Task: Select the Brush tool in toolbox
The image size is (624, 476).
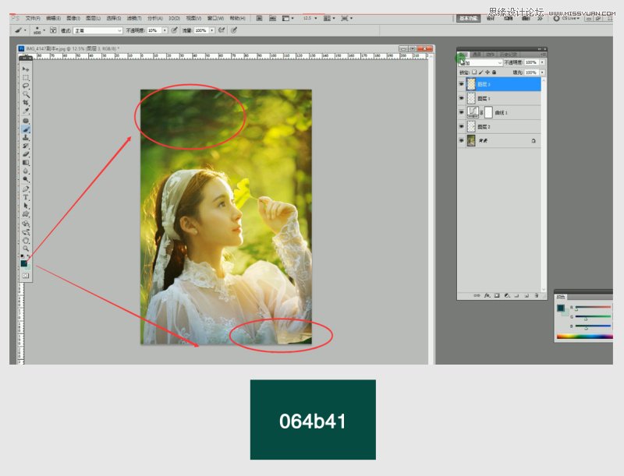Action: point(26,129)
